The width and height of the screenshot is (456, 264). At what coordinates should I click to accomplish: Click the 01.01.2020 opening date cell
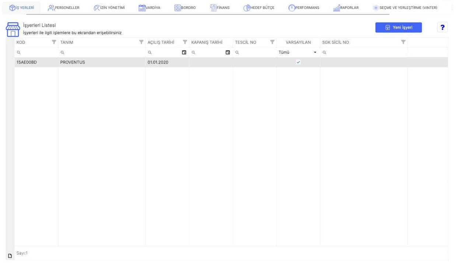[167, 62]
